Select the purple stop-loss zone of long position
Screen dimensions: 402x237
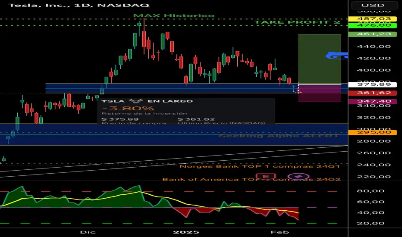tap(320, 93)
